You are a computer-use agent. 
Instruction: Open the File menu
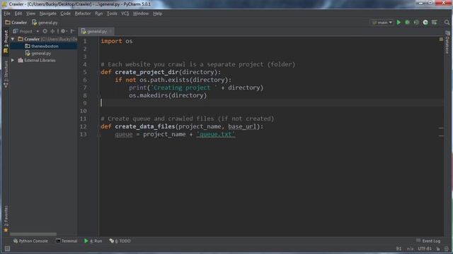7,13
